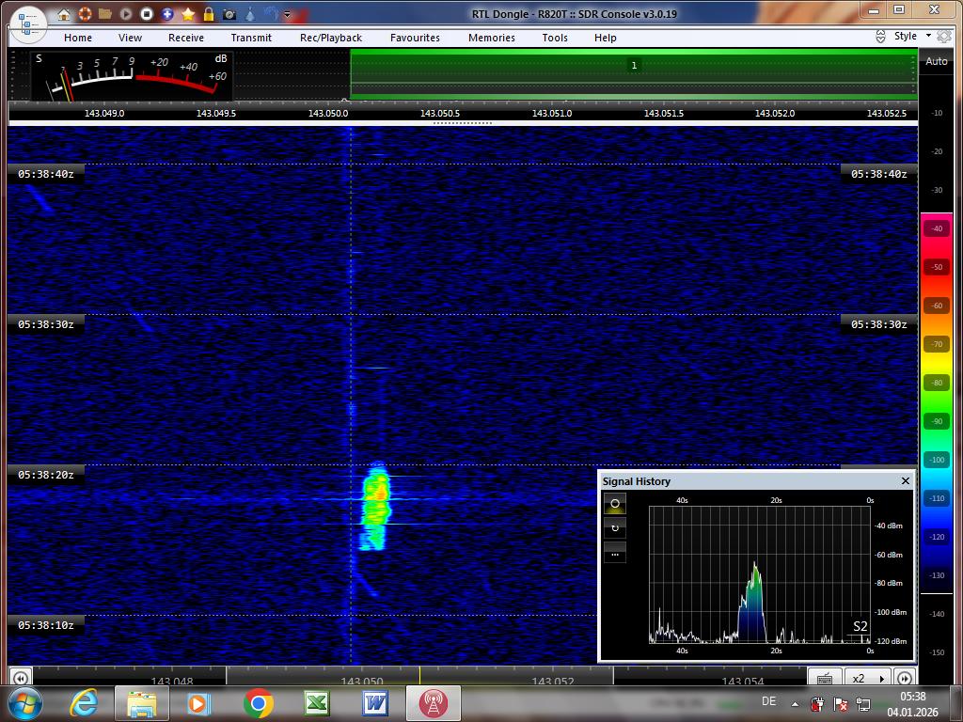Viewport: 963px width, 722px height.
Task: Click the left 05:38:40z waterfall timestamp label
Action: tap(45, 174)
